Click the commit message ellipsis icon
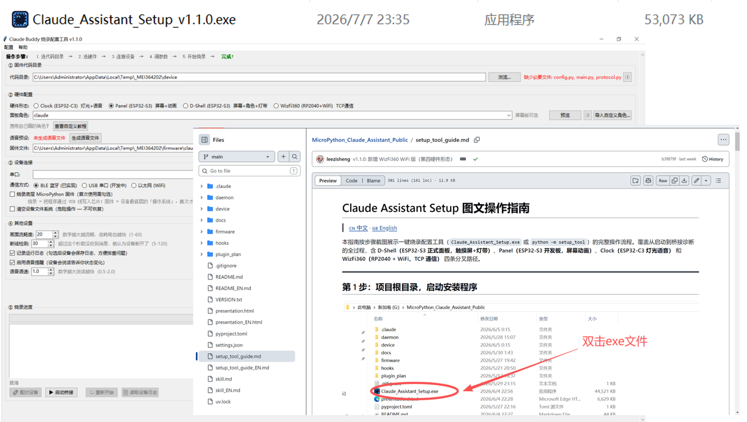Screen dimensions: 747x422 463,159
